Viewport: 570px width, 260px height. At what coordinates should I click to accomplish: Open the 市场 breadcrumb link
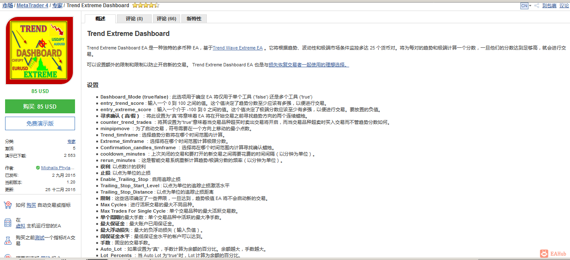pyautogui.click(x=8, y=5)
